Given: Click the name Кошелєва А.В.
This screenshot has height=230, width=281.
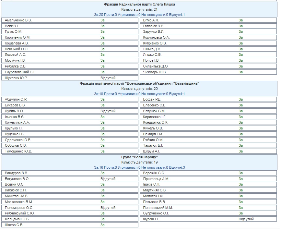Looking at the screenshot, I should point(17,43).
